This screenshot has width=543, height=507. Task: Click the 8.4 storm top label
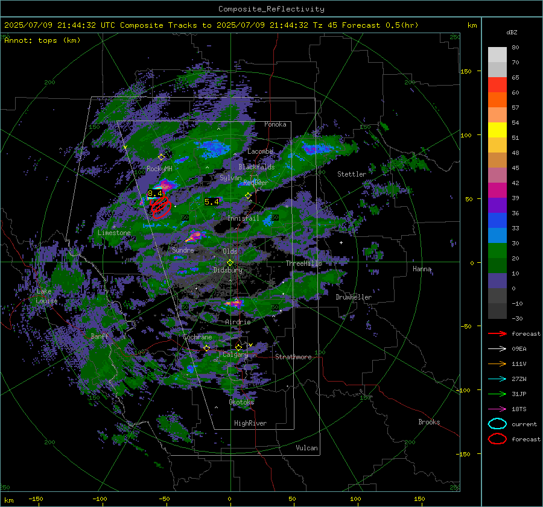pos(155,194)
